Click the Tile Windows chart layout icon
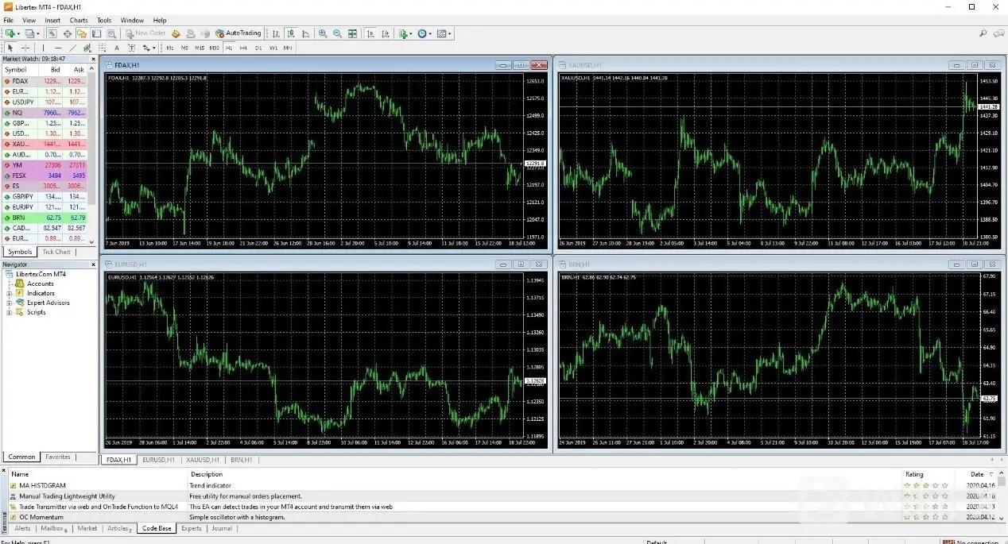Screen dimensions: 1008x544 (x=352, y=33)
